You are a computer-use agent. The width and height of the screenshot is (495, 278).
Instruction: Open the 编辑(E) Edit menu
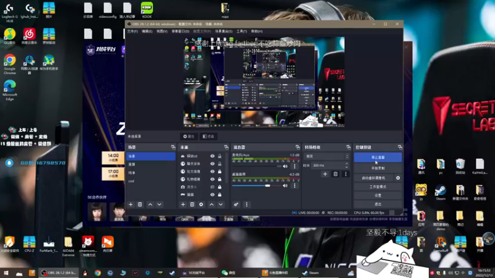[x=147, y=32]
